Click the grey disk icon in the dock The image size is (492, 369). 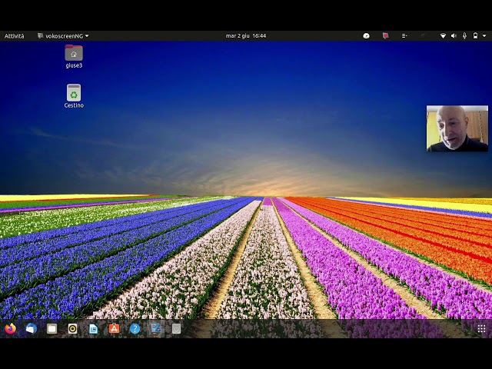pyautogui.click(x=176, y=328)
